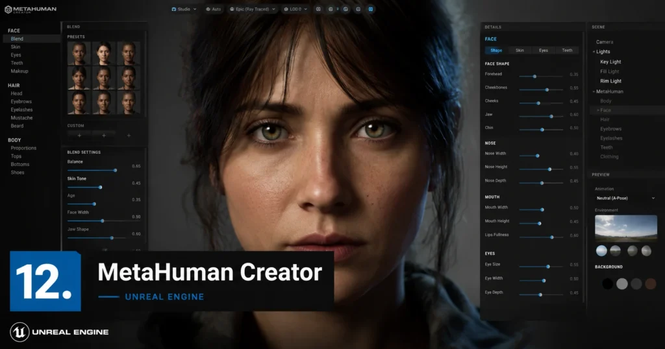Collapse the Lights group in Scene
This screenshot has height=349, width=665.
click(594, 52)
